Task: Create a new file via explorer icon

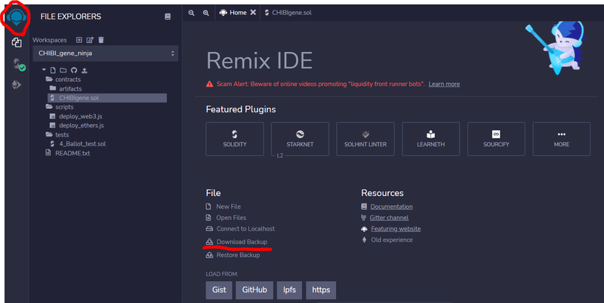Action: point(53,70)
